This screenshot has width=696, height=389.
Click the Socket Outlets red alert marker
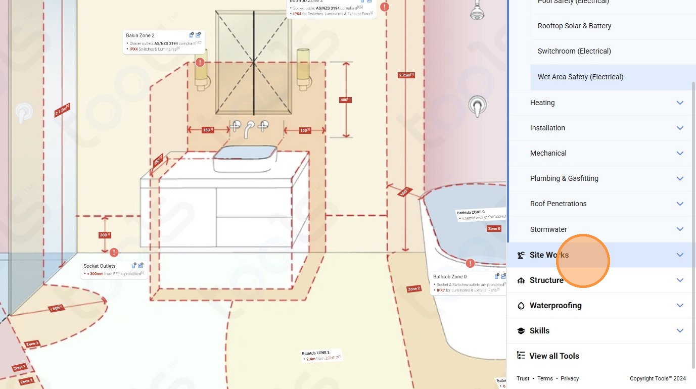tap(114, 252)
